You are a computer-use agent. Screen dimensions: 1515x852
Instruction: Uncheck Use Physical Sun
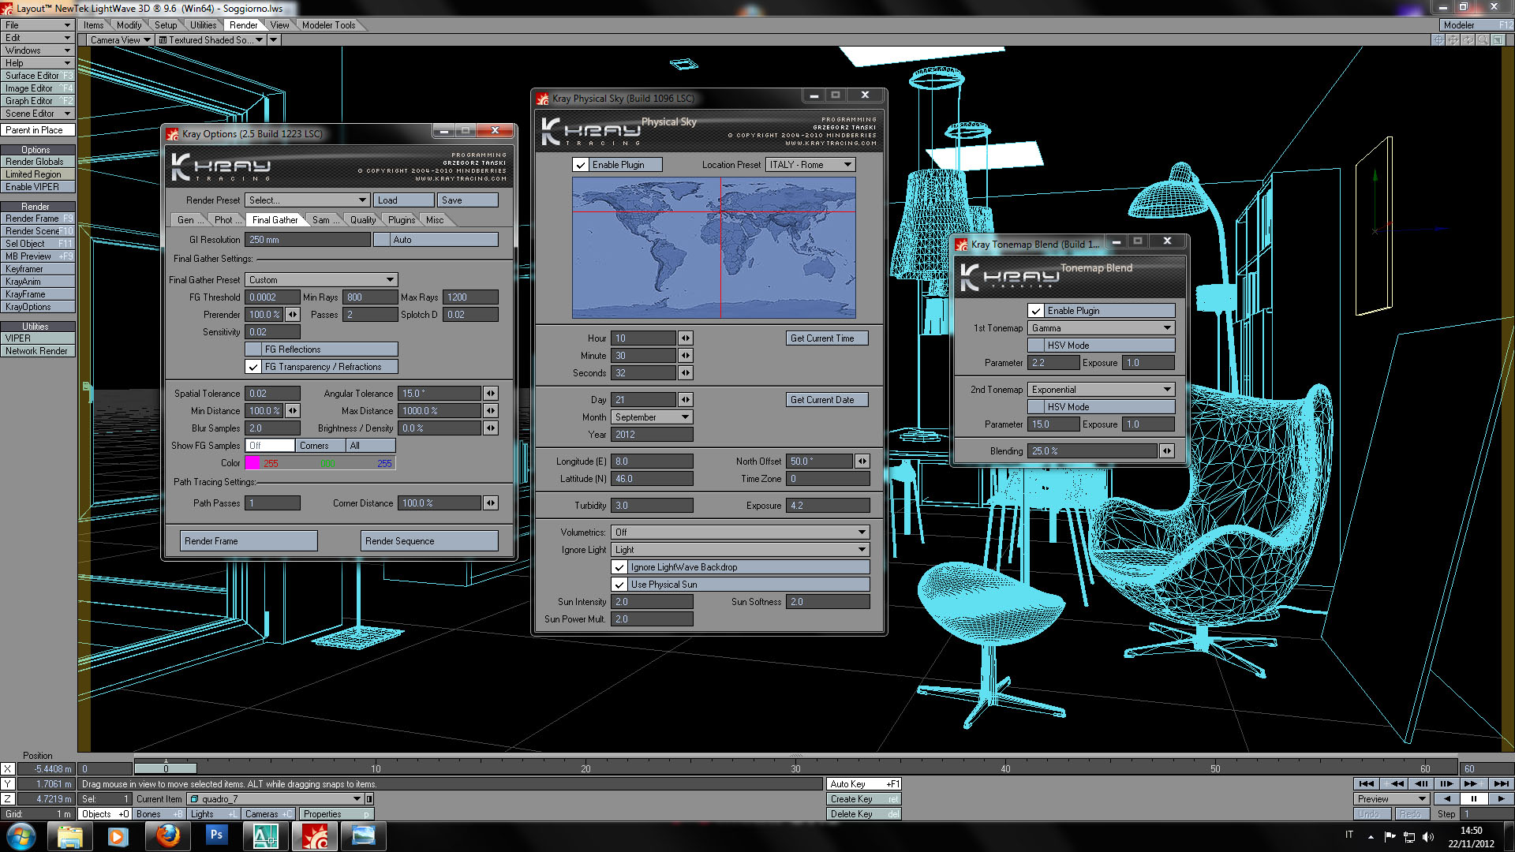tap(620, 585)
